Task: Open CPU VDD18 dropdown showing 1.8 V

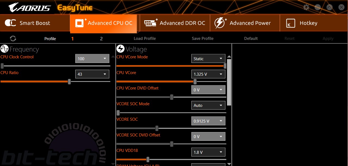Action: 208,152
